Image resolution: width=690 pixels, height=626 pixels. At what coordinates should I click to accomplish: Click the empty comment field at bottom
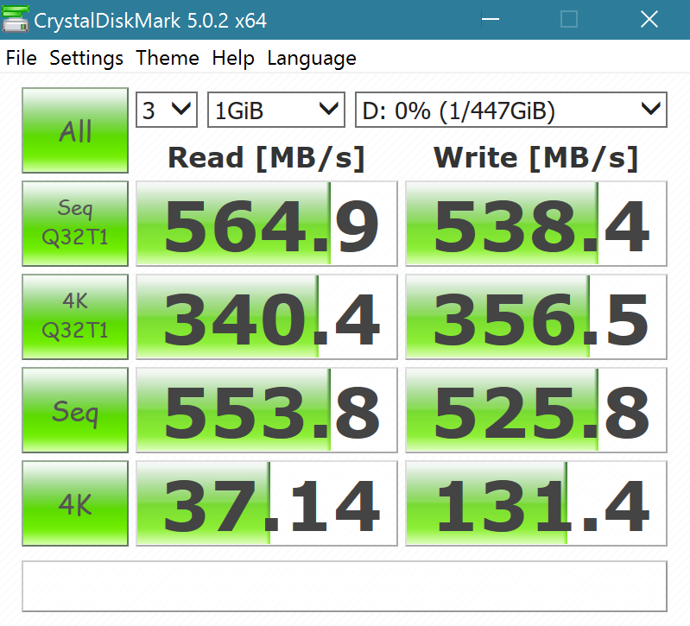345,586
